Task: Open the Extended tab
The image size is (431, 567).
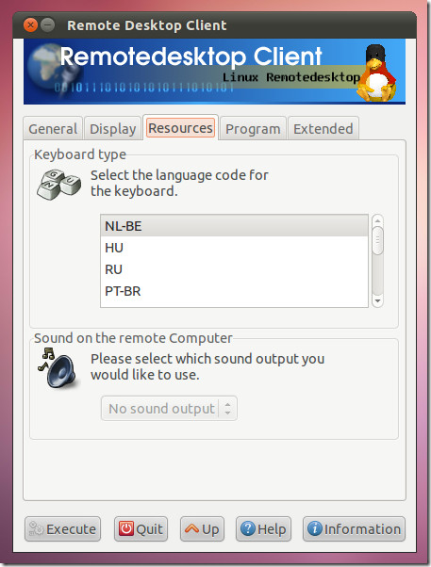Action: tap(323, 128)
